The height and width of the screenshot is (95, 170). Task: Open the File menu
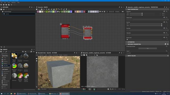tap(2, 2)
